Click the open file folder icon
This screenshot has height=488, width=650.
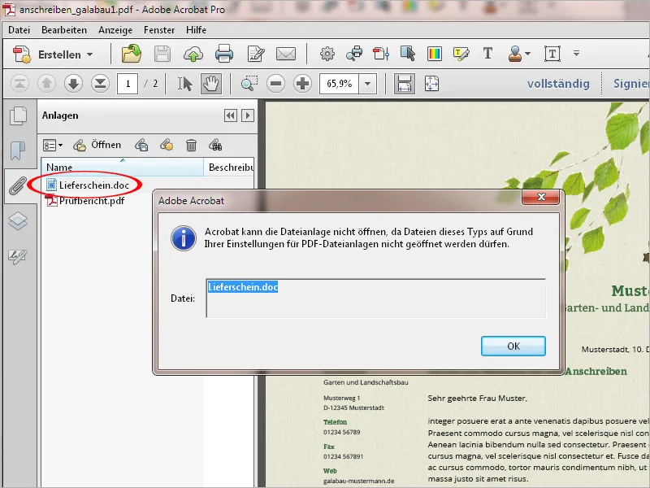pos(132,54)
